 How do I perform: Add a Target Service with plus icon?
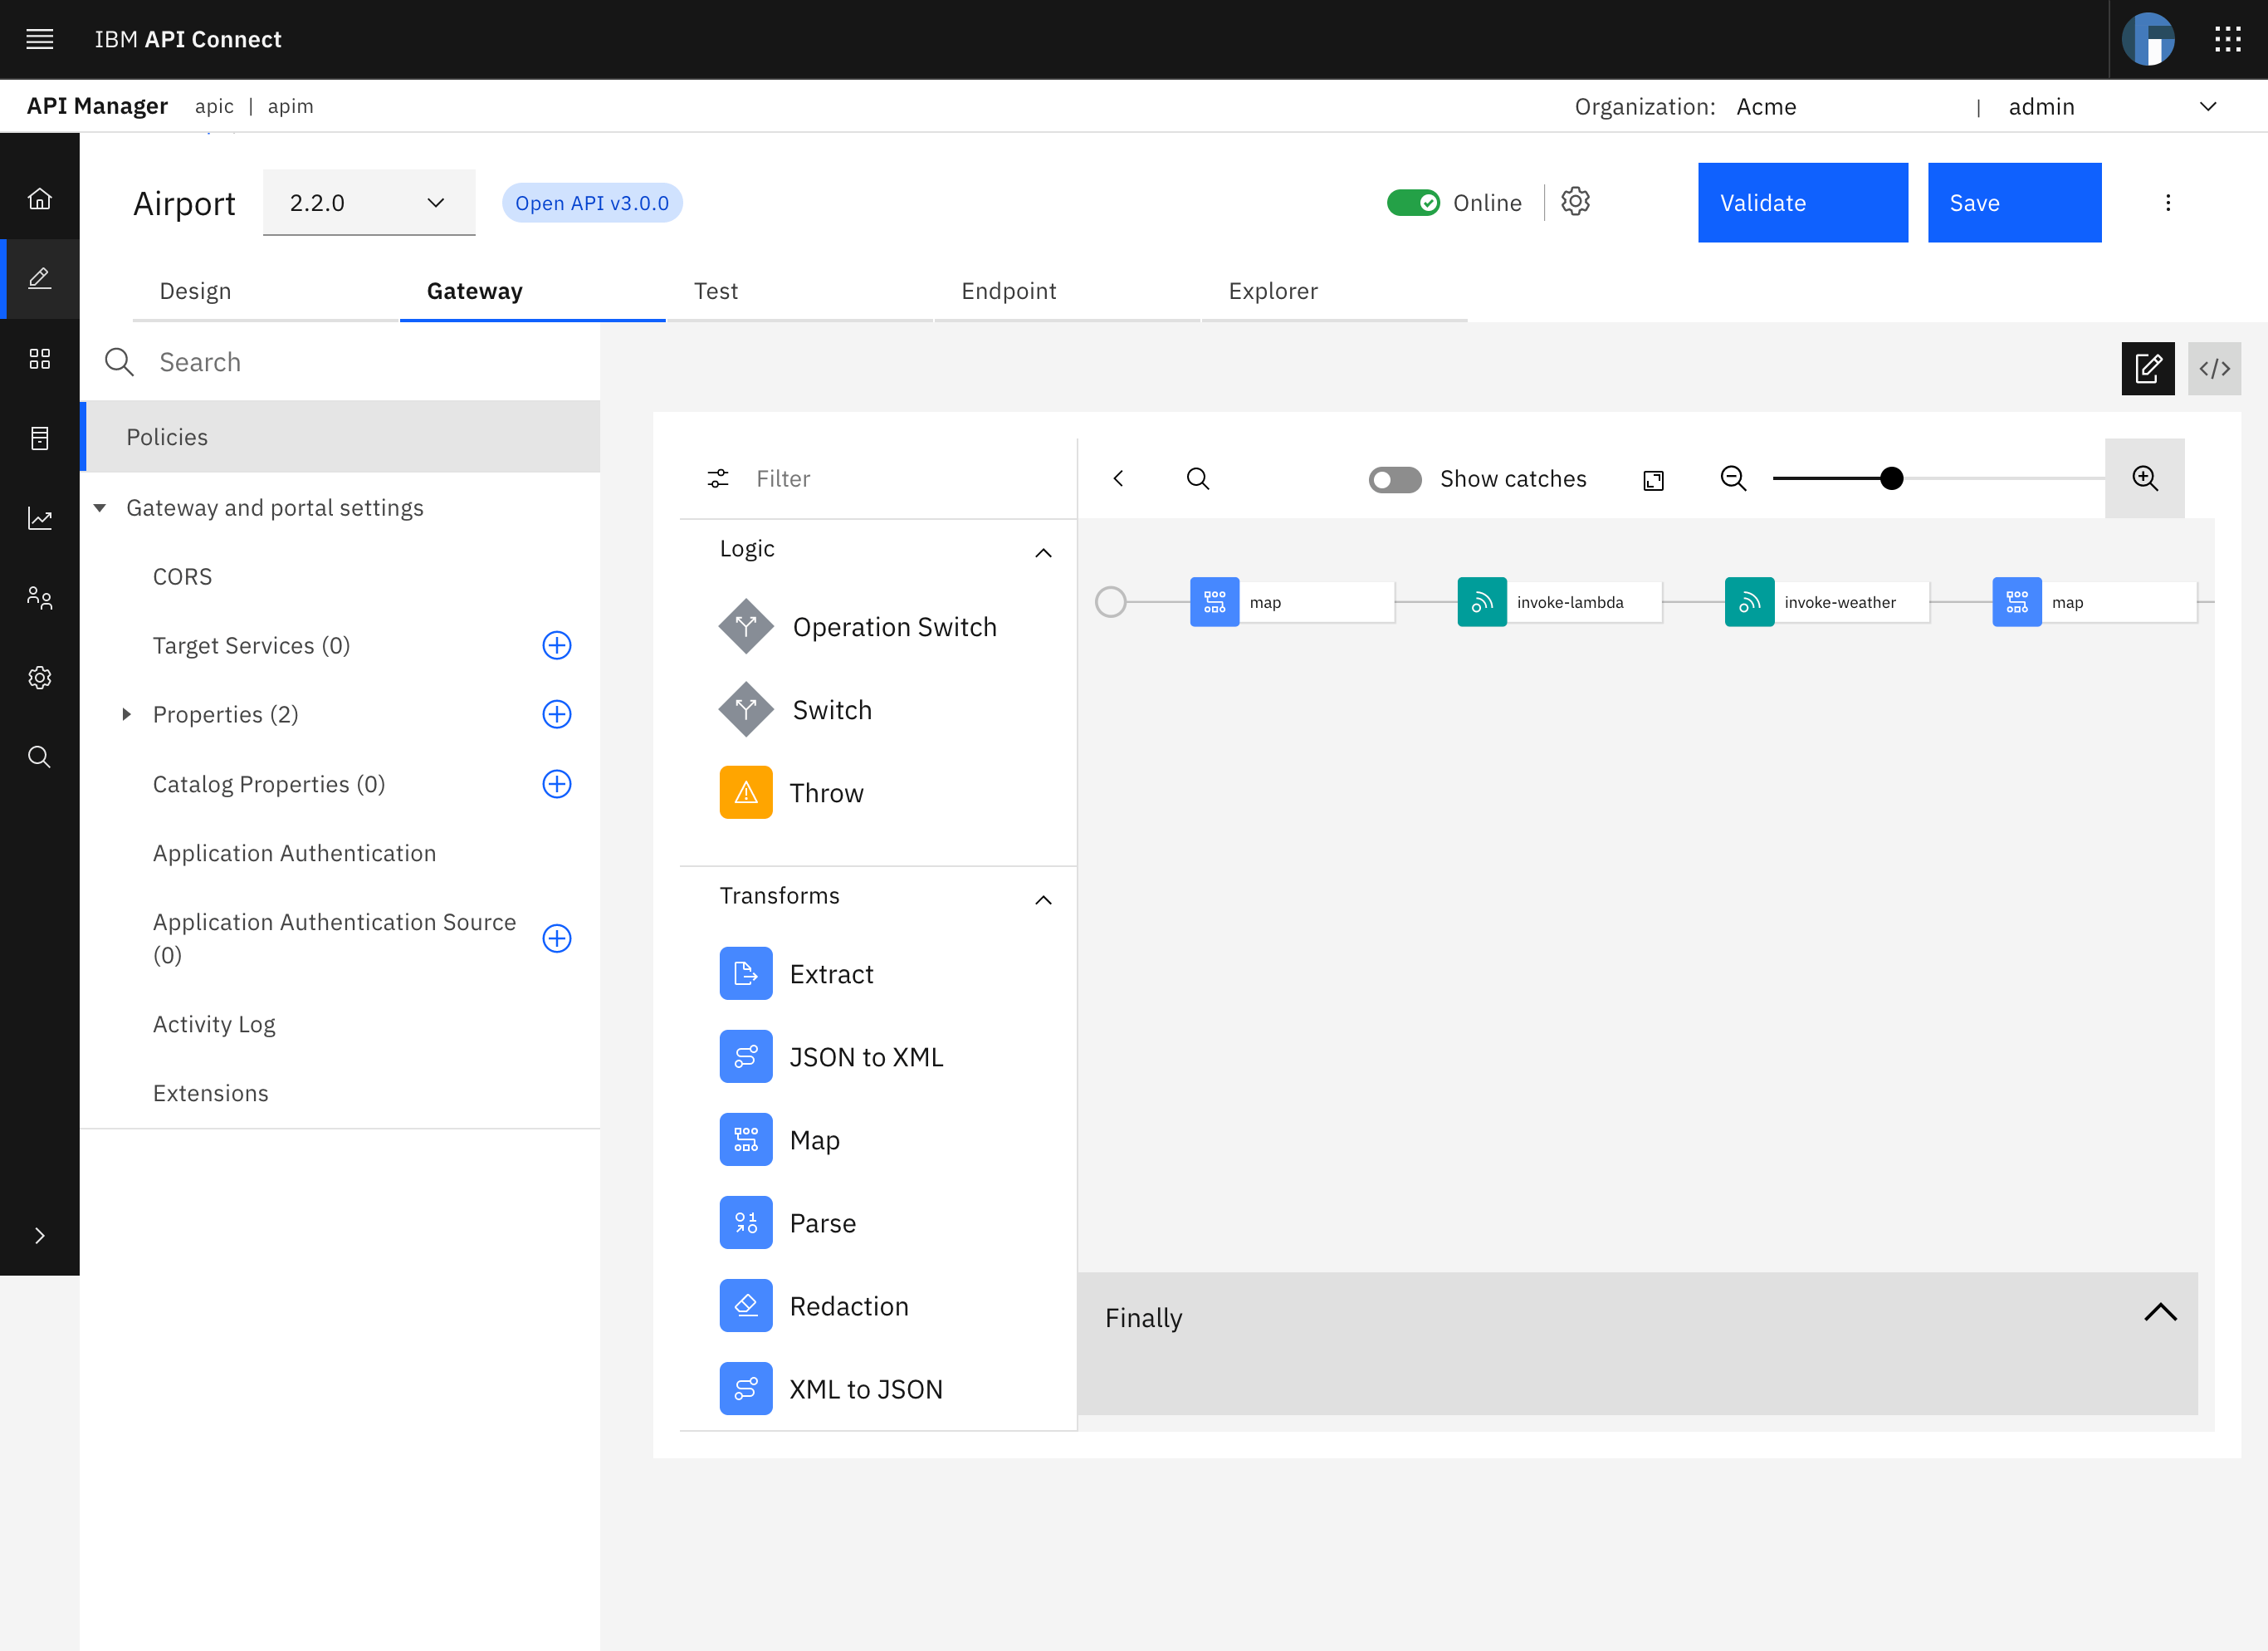click(x=556, y=645)
